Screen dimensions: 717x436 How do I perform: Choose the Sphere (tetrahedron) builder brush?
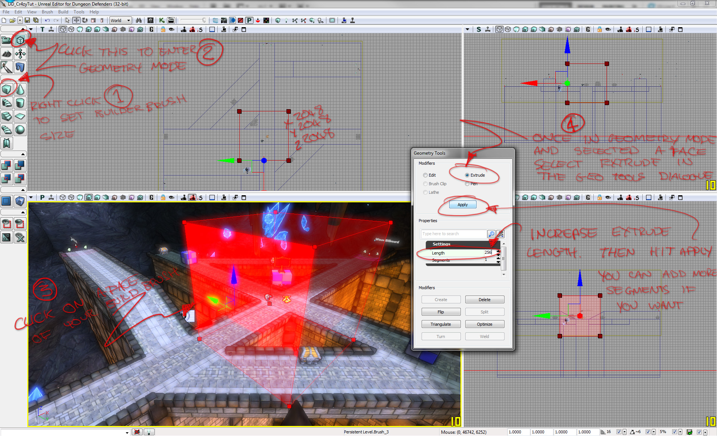(20, 130)
